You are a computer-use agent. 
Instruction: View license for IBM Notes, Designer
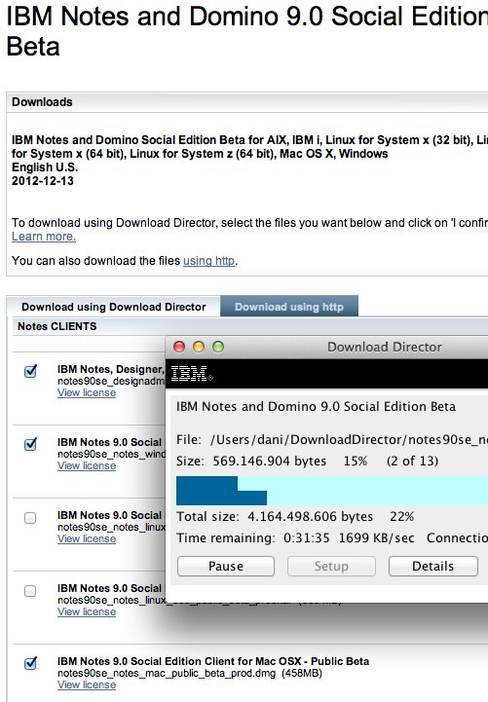point(87,392)
